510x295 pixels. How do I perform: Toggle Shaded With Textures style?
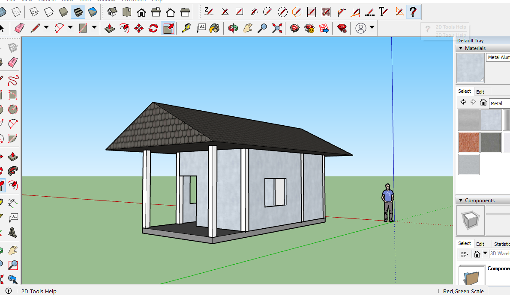click(78, 12)
